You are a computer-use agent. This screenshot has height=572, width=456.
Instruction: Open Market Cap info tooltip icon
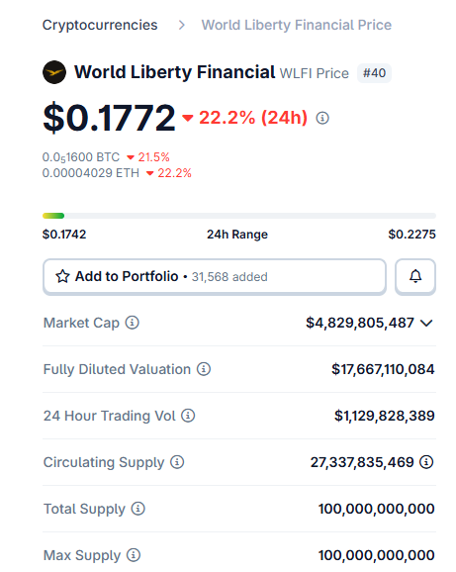click(132, 323)
